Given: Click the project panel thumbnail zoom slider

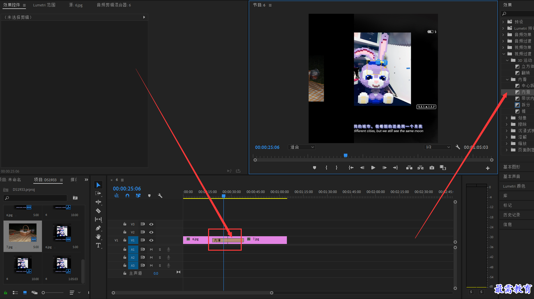Looking at the screenshot, I should [53, 293].
